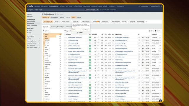Screen dimensions: 189x106
Task: Refresh the 'what is launchpage' row update icon
Action: coord(160,40)
